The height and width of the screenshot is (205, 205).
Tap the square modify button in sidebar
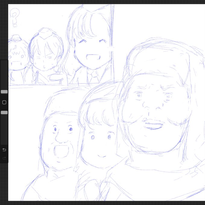[x=4, y=102]
